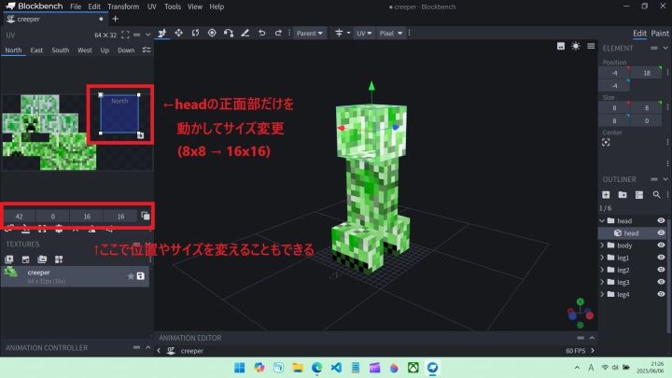The height and width of the screenshot is (378, 672).
Task: Click the Add Group icon in Outliner
Action: pyautogui.click(x=623, y=194)
